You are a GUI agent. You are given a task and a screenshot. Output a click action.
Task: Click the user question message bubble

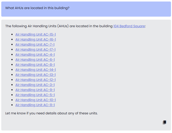pyautogui.click(x=86, y=9)
